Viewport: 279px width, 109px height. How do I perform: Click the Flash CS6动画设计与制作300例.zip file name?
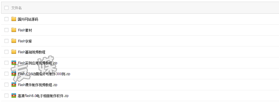tap(44, 74)
